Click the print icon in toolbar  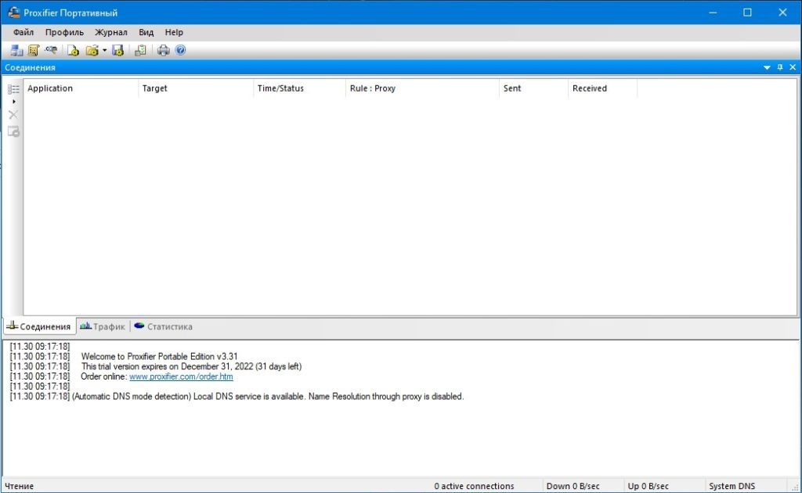coord(163,51)
